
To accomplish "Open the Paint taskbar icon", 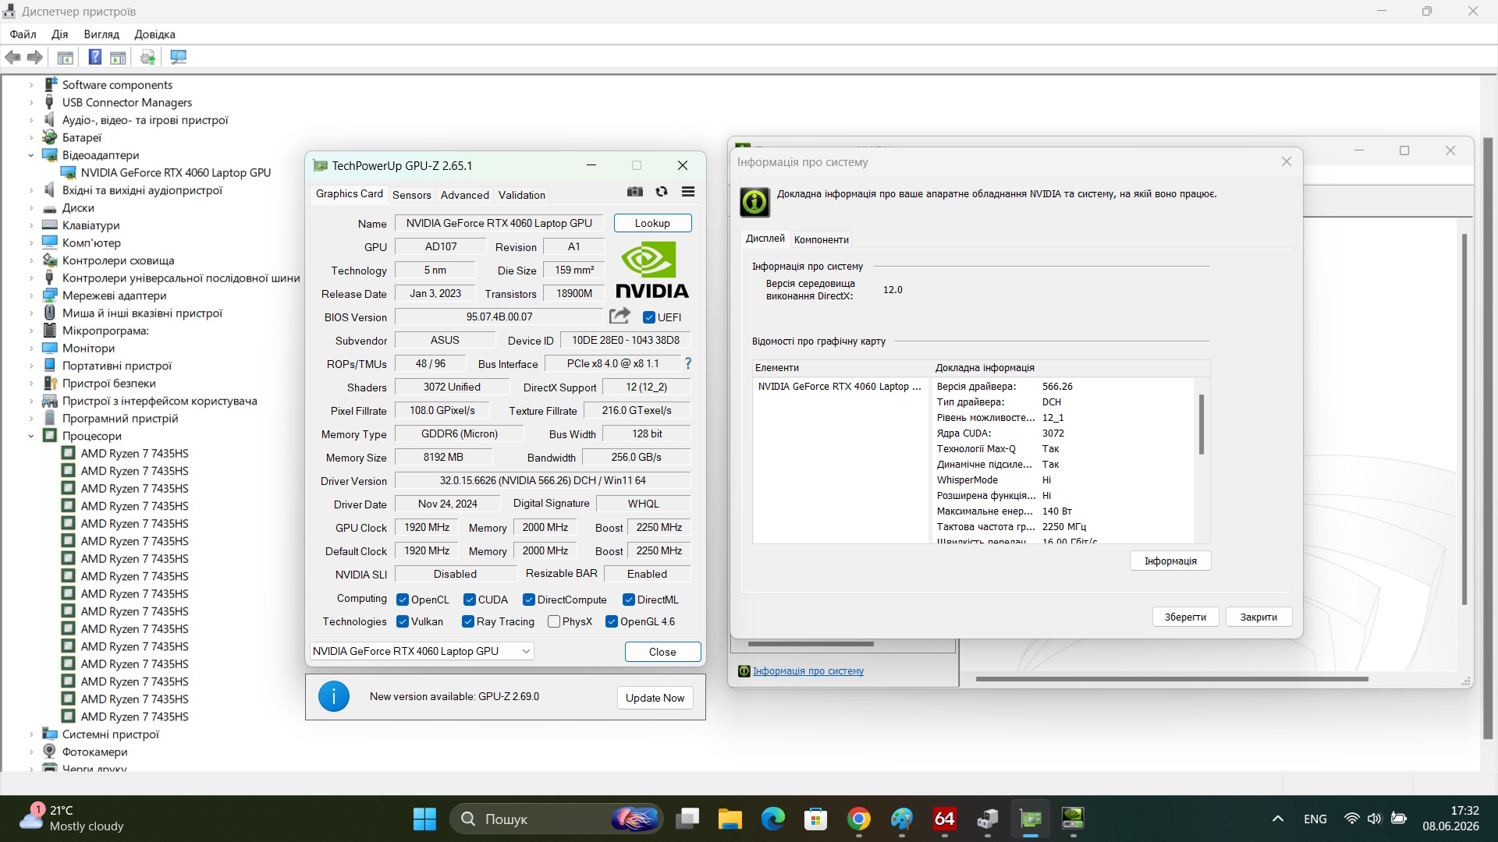I will tap(902, 819).
